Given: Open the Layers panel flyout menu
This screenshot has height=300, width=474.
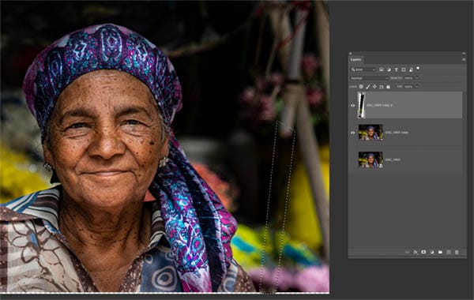Looking at the screenshot, I should (x=464, y=59).
